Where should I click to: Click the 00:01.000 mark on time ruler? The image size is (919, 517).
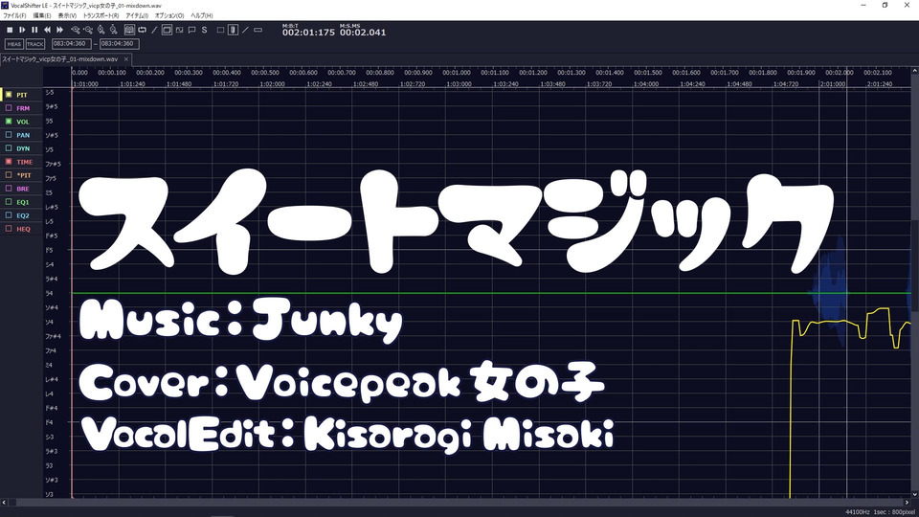pyautogui.click(x=457, y=73)
